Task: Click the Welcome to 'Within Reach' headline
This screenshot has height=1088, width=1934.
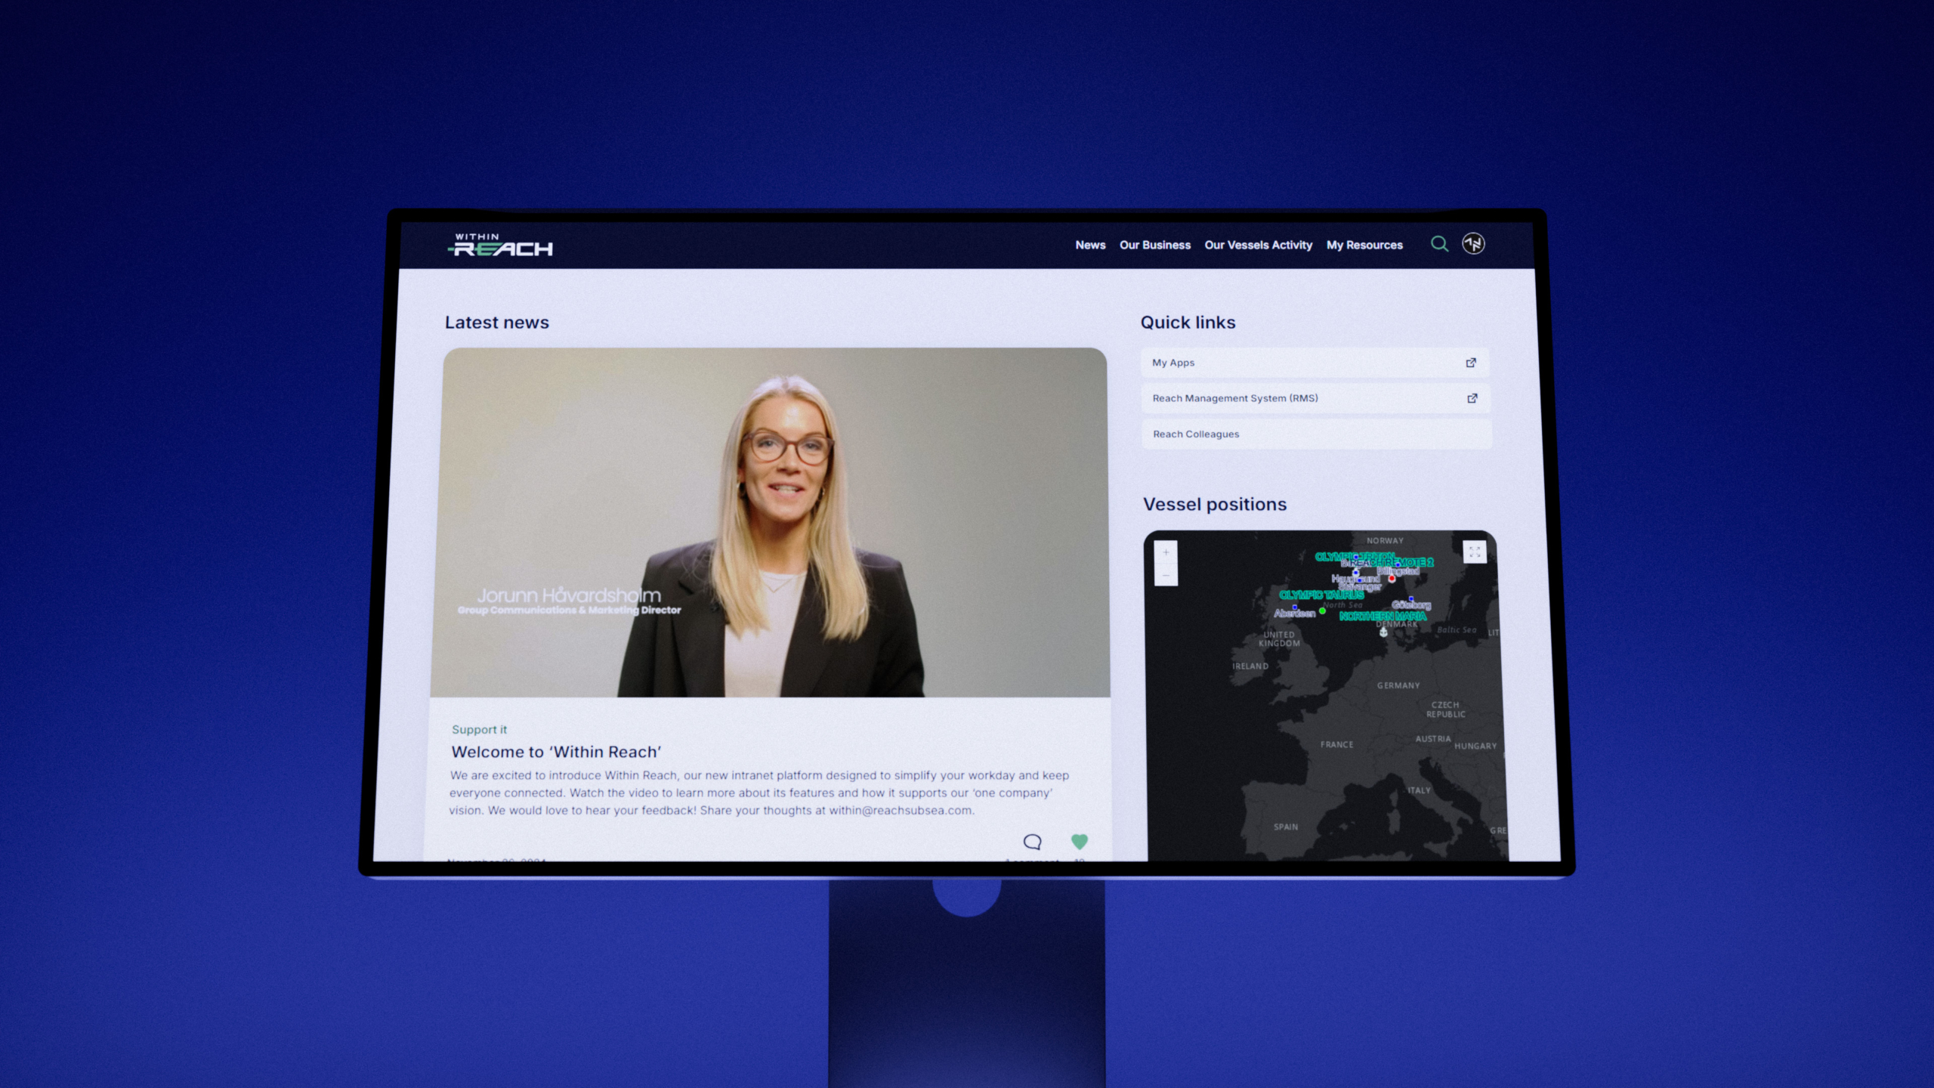Action: [x=556, y=752]
